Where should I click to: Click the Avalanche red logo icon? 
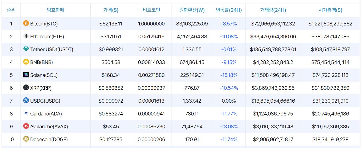[26, 126]
